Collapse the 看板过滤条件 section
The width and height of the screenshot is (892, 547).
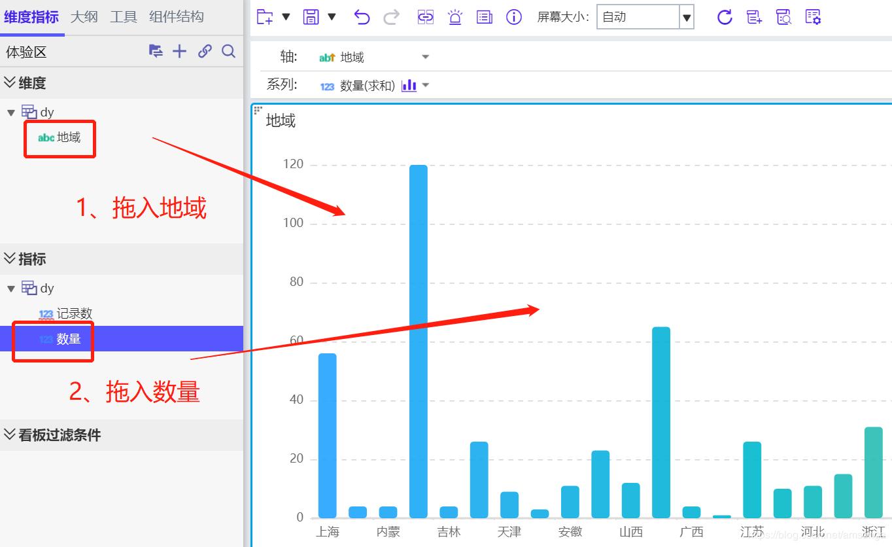[x=11, y=435]
